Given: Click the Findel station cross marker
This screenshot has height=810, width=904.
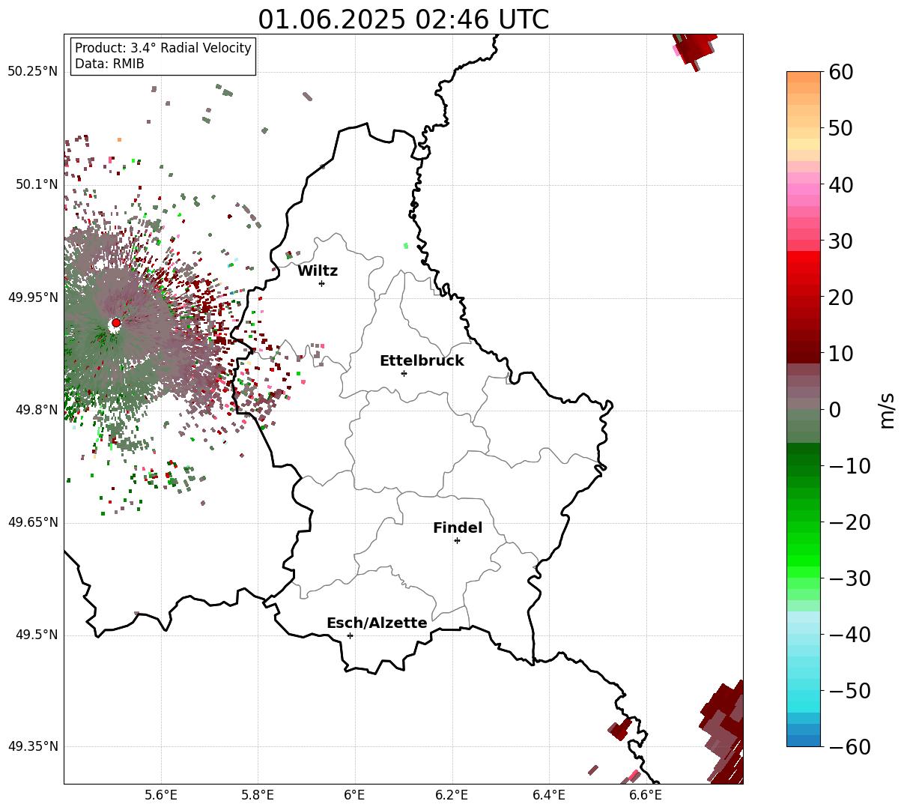Looking at the screenshot, I should click(457, 540).
